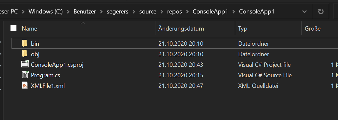Screen dimensions: 338x120
Task: Click the XMLFile1.xml file icon
Action: pos(25,85)
